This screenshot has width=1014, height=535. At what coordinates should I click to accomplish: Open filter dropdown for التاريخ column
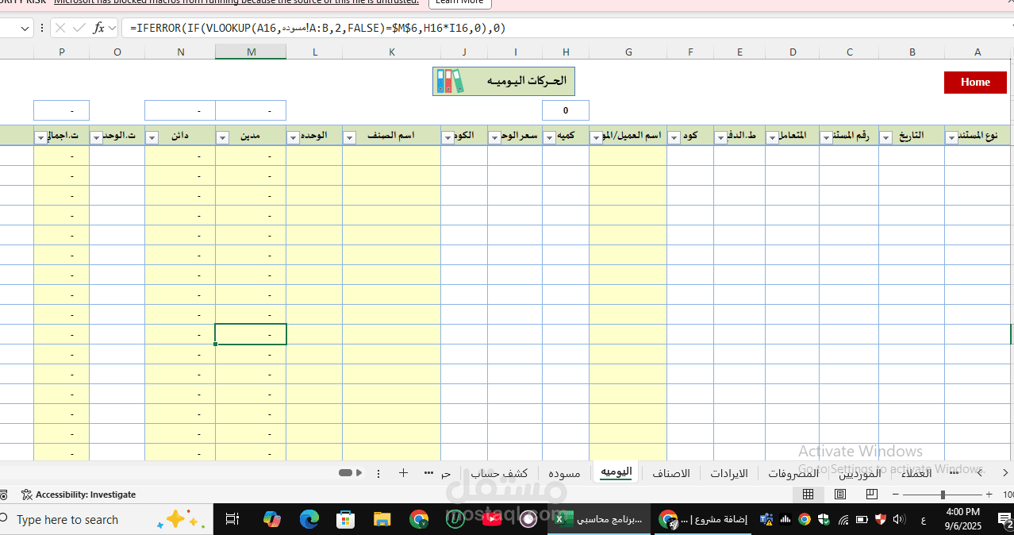click(886, 137)
